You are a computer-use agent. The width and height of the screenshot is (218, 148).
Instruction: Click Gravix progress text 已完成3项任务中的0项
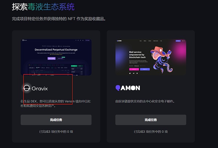click(x=56, y=132)
